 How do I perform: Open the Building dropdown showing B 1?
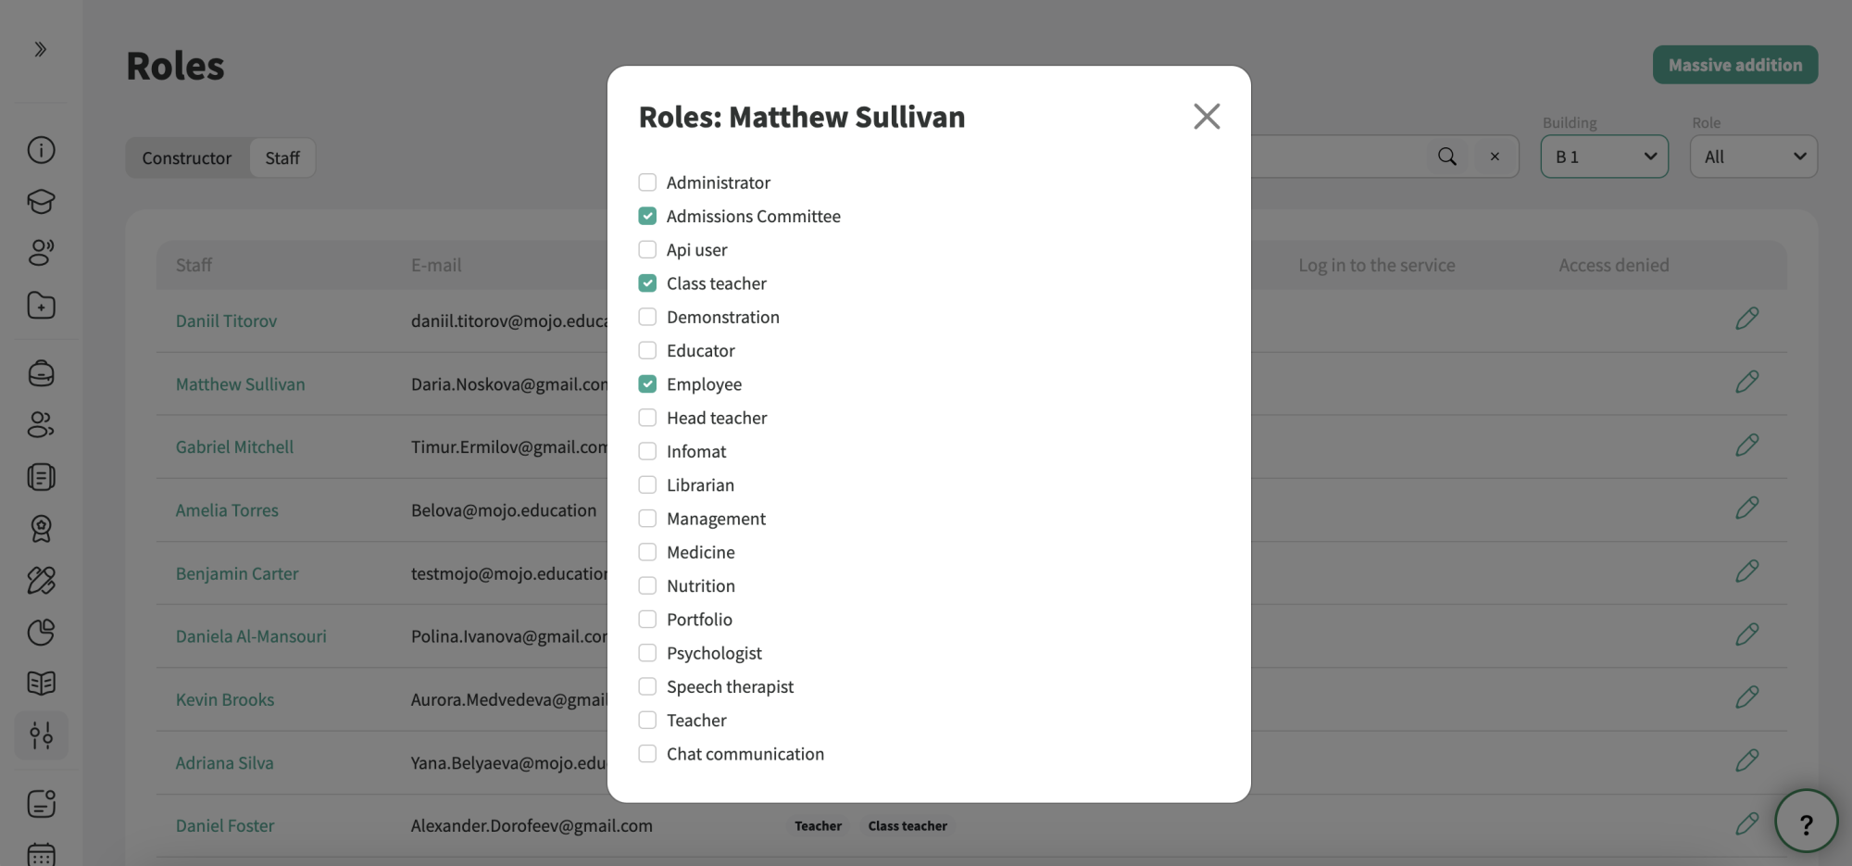(x=1604, y=157)
